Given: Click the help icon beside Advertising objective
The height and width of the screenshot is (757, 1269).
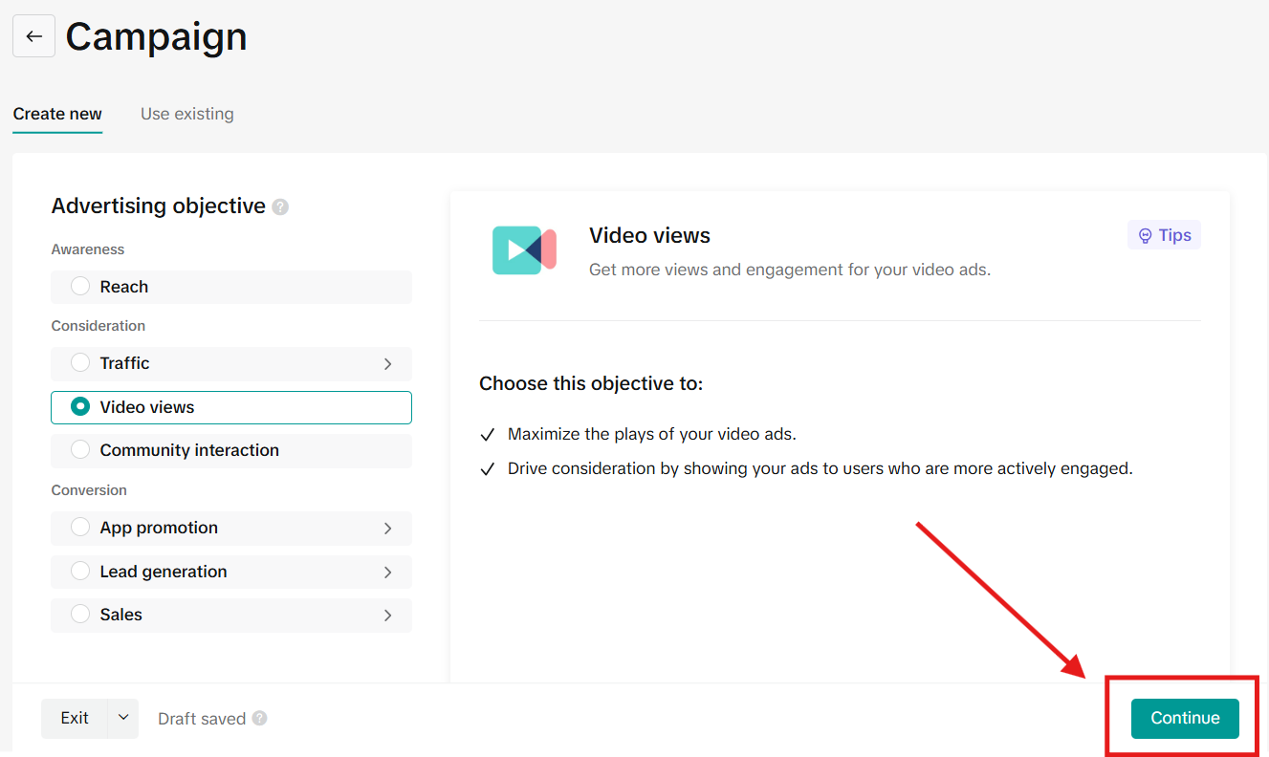Looking at the screenshot, I should [280, 206].
